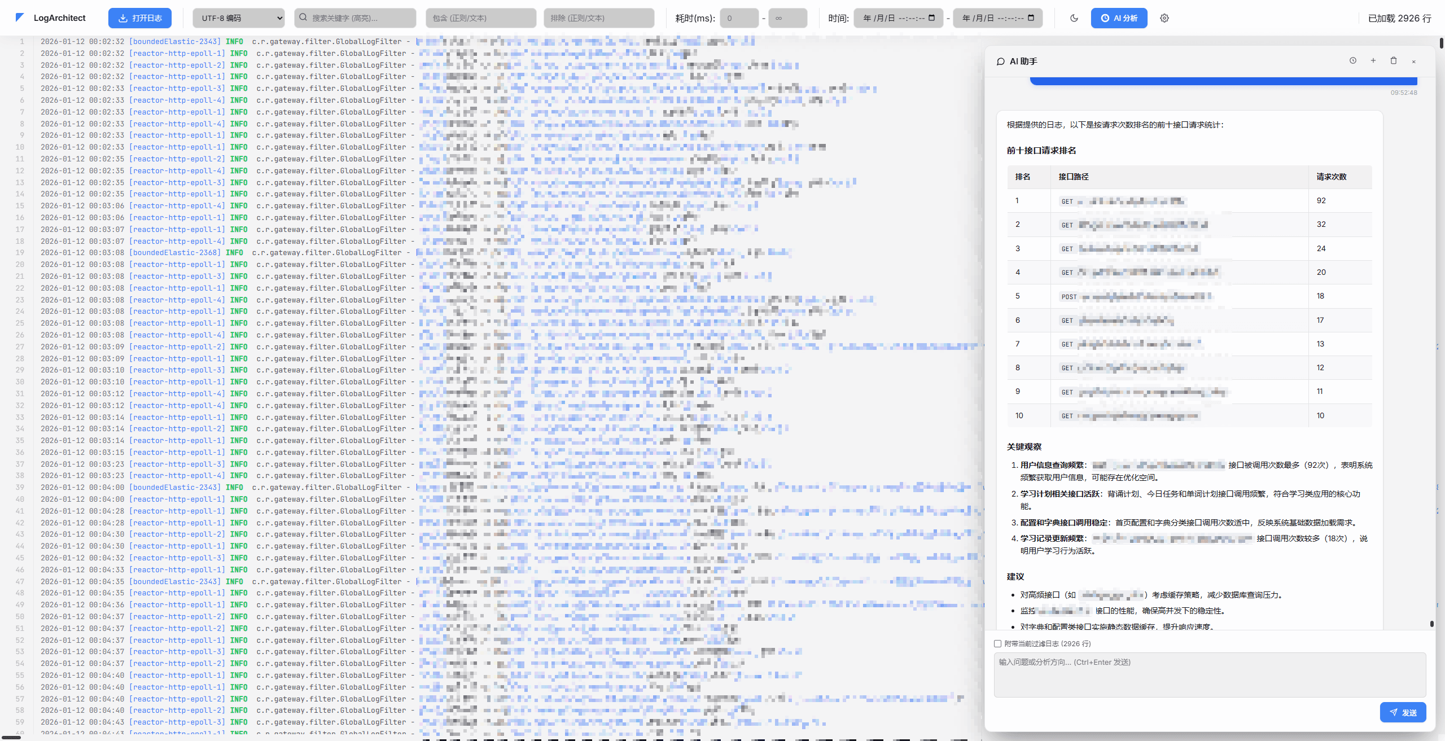Enable 附带当前过滤日志 checkbox
This screenshot has height=741, width=1445.
[x=997, y=643]
